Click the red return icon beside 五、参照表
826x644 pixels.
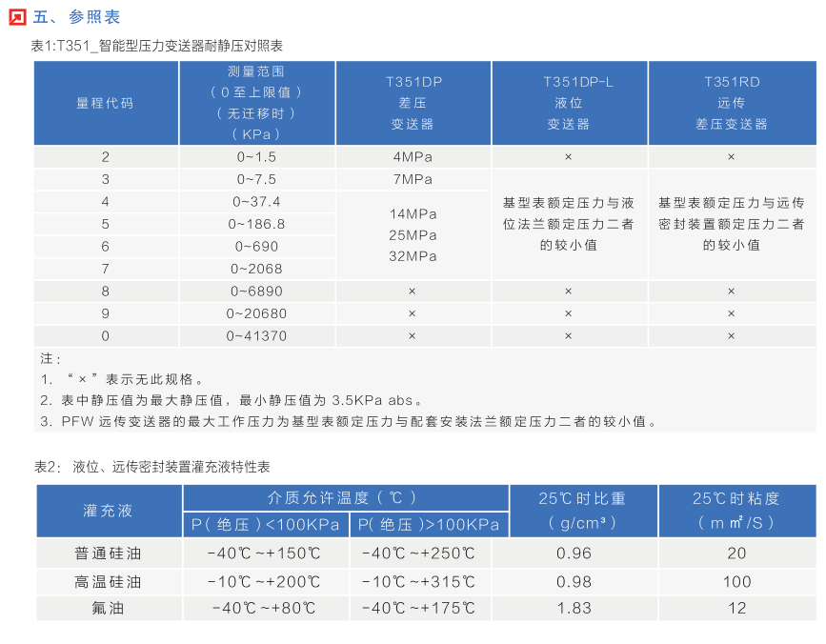pyautogui.click(x=15, y=15)
